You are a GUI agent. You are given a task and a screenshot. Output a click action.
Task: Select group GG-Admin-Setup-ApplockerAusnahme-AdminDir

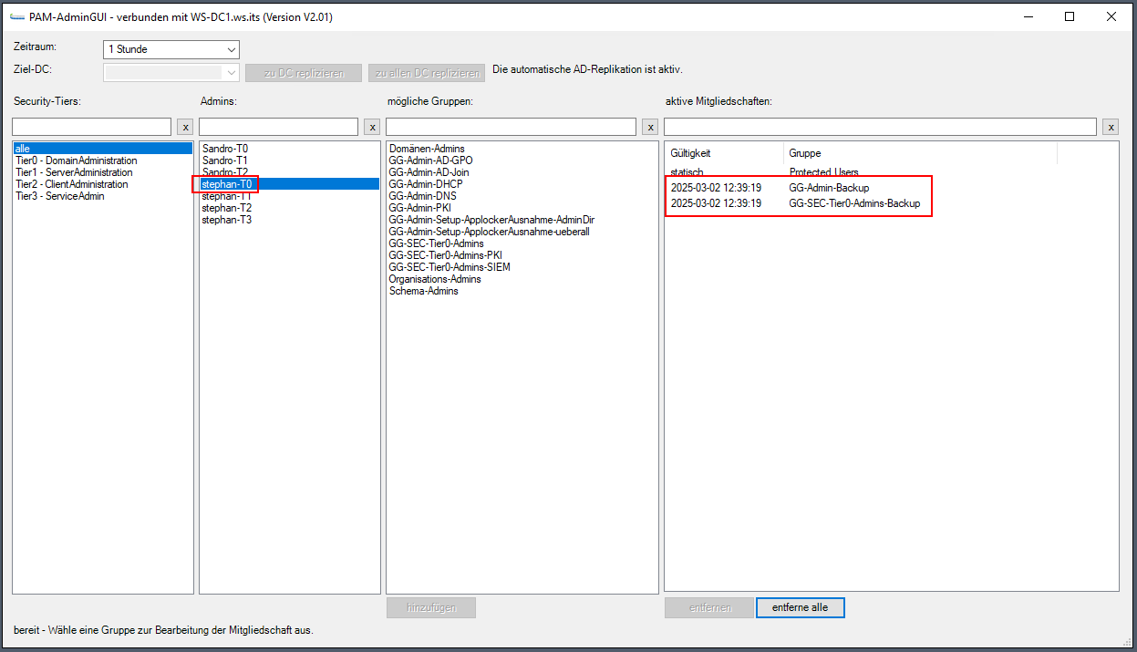click(522, 220)
